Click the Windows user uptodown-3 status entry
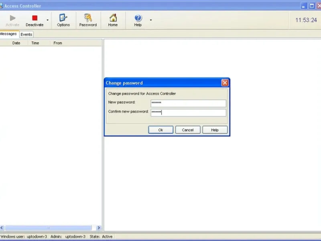321x241 pixels. click(x=24, y=237)
